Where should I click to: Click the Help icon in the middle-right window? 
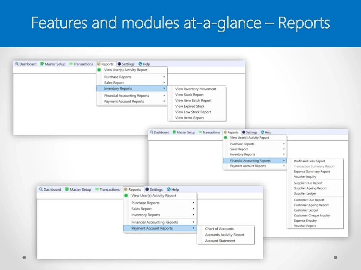pyautogui.click(x=262, y=132)
